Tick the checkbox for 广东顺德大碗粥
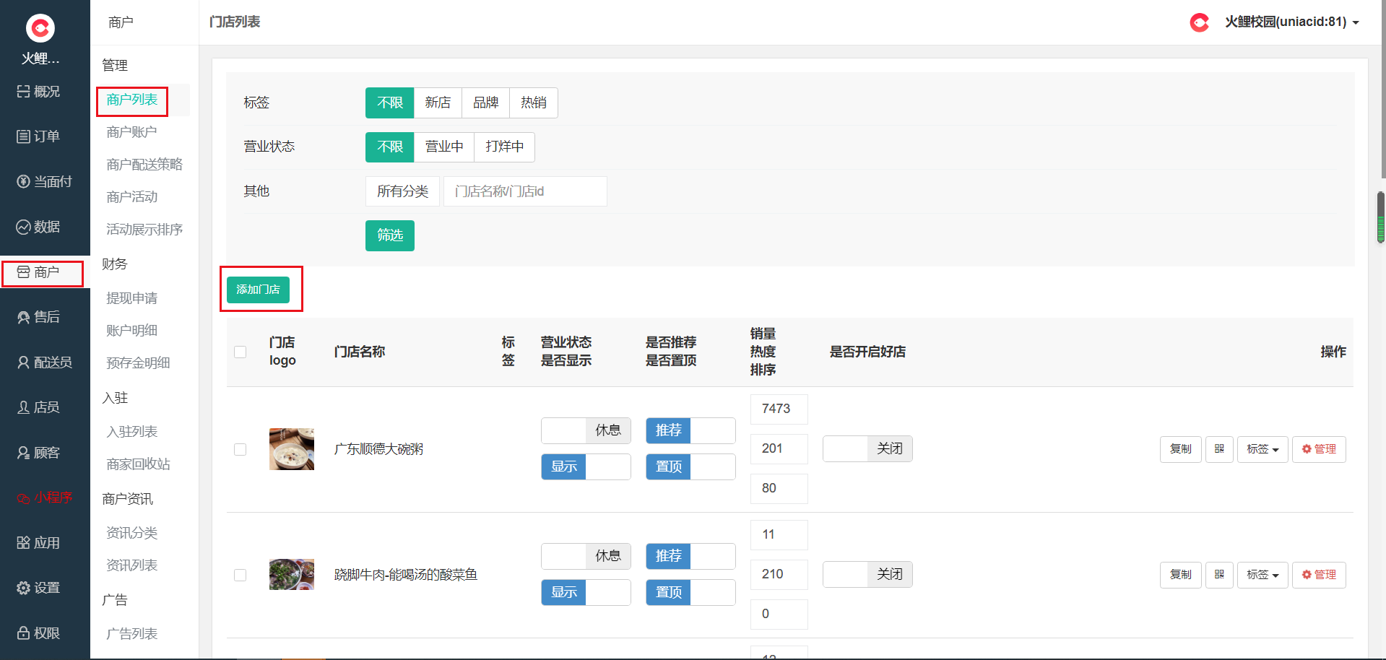 pos(241,449)
